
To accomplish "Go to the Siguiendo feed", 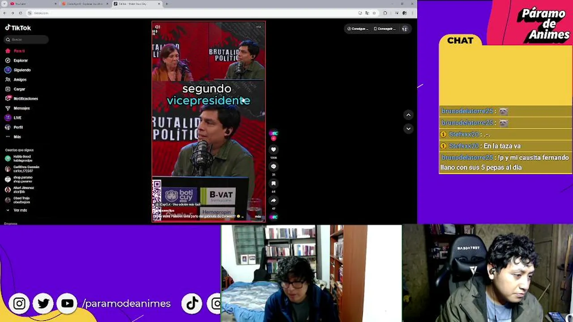I will click(18, 70).
